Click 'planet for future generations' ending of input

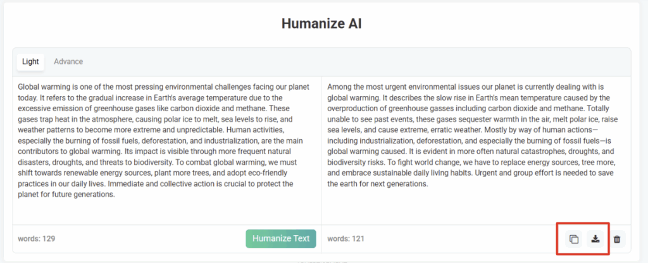coord(66,195)
